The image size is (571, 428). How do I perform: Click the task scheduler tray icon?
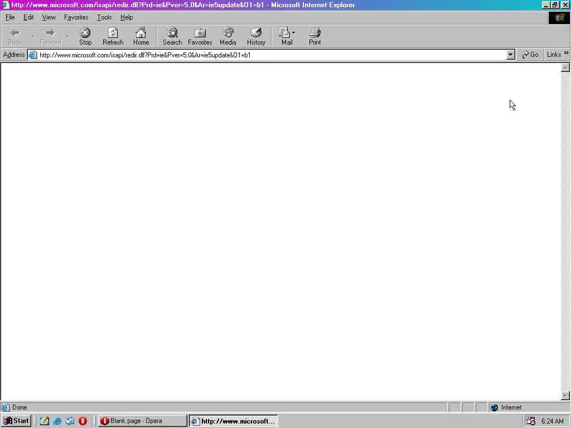tap(531, 421)
